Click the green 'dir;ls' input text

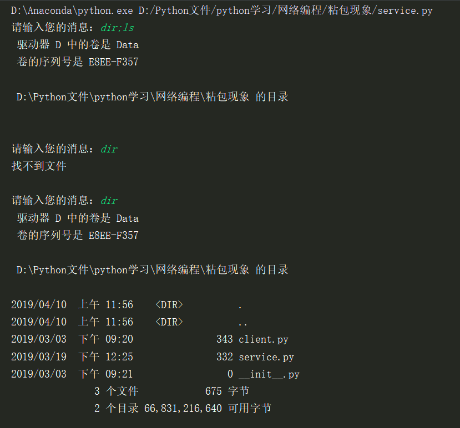pyautogui.click(x=117, y=27)
